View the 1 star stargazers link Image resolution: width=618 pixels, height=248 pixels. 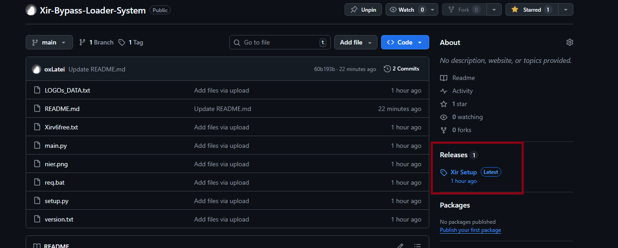click(454, 104)
